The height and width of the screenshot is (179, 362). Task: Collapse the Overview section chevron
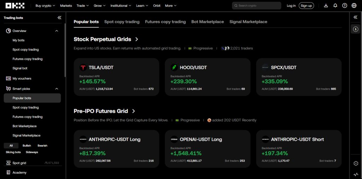point(57,31)
